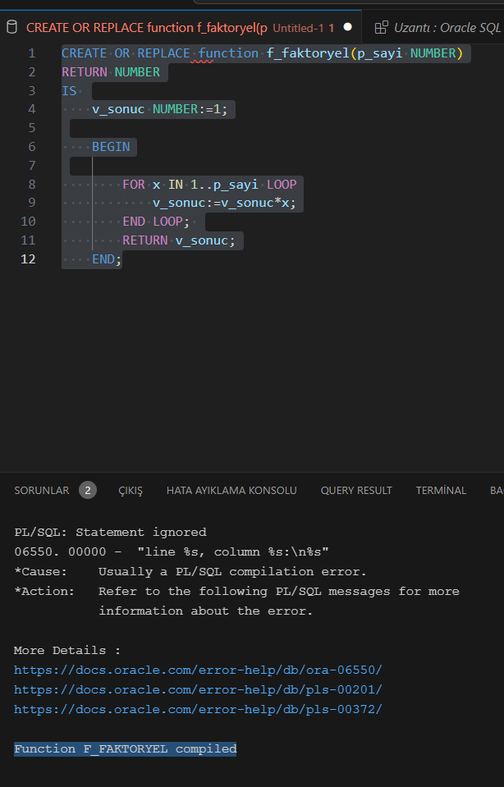Screen dimensions: 504x787
Task: Open the SORUNLAR panel tab
Action: click(x=42, y=491)
